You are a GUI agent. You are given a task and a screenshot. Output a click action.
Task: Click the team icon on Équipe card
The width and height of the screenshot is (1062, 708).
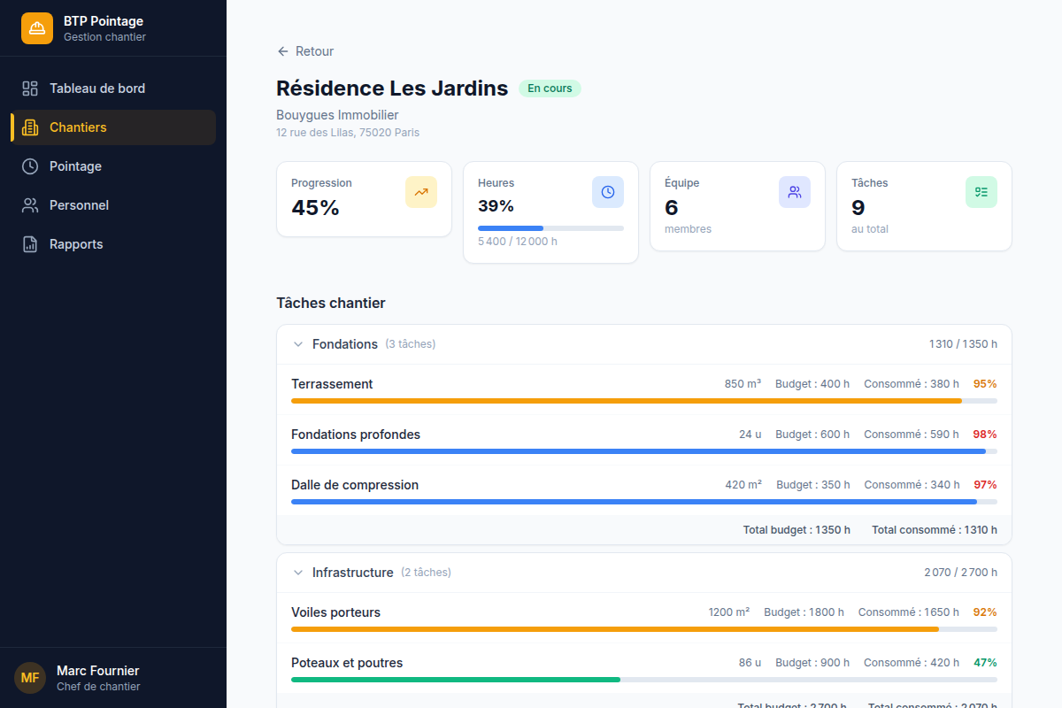[795, 192]
